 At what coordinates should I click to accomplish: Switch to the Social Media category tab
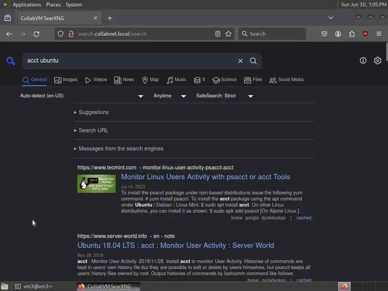coord(286,80)
